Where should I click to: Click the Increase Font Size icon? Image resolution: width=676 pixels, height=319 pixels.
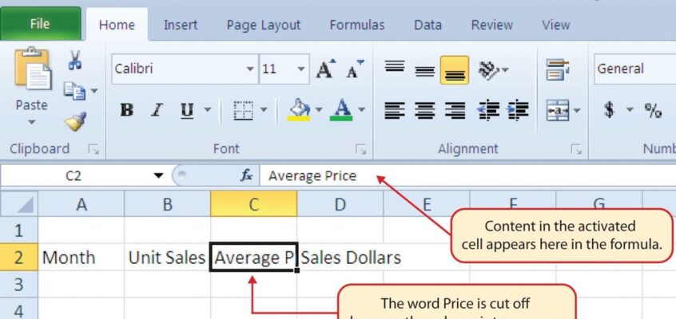[324, 69]
